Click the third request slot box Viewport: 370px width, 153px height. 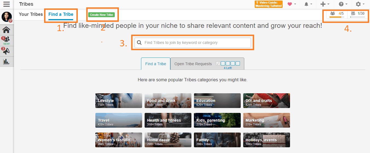coord(228,64)
